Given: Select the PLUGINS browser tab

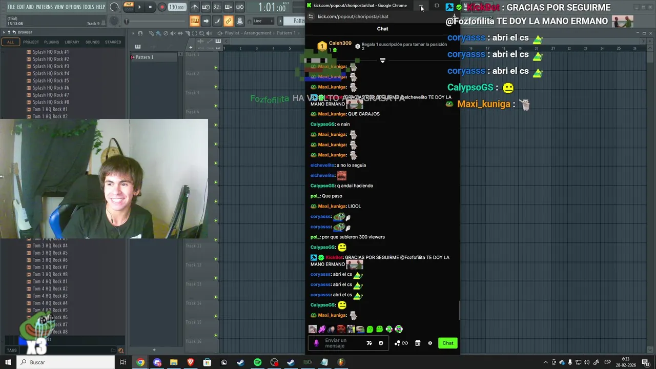Looking at the screenshot, I should coord(51,42).
